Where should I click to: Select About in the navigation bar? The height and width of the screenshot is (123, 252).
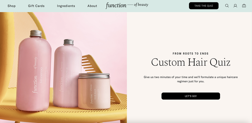[92, 6]
